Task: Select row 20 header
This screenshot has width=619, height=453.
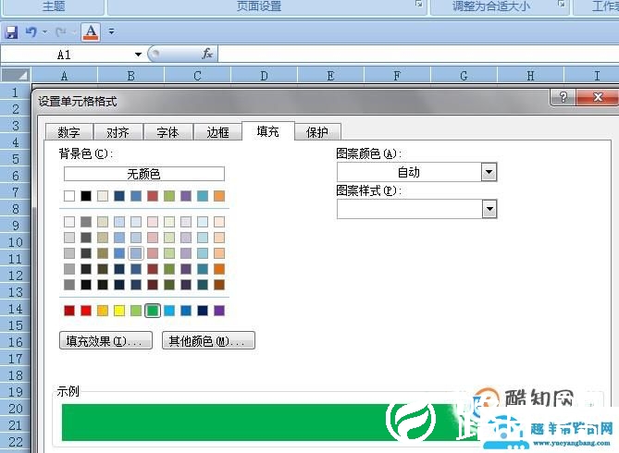Action: (16, 409)
